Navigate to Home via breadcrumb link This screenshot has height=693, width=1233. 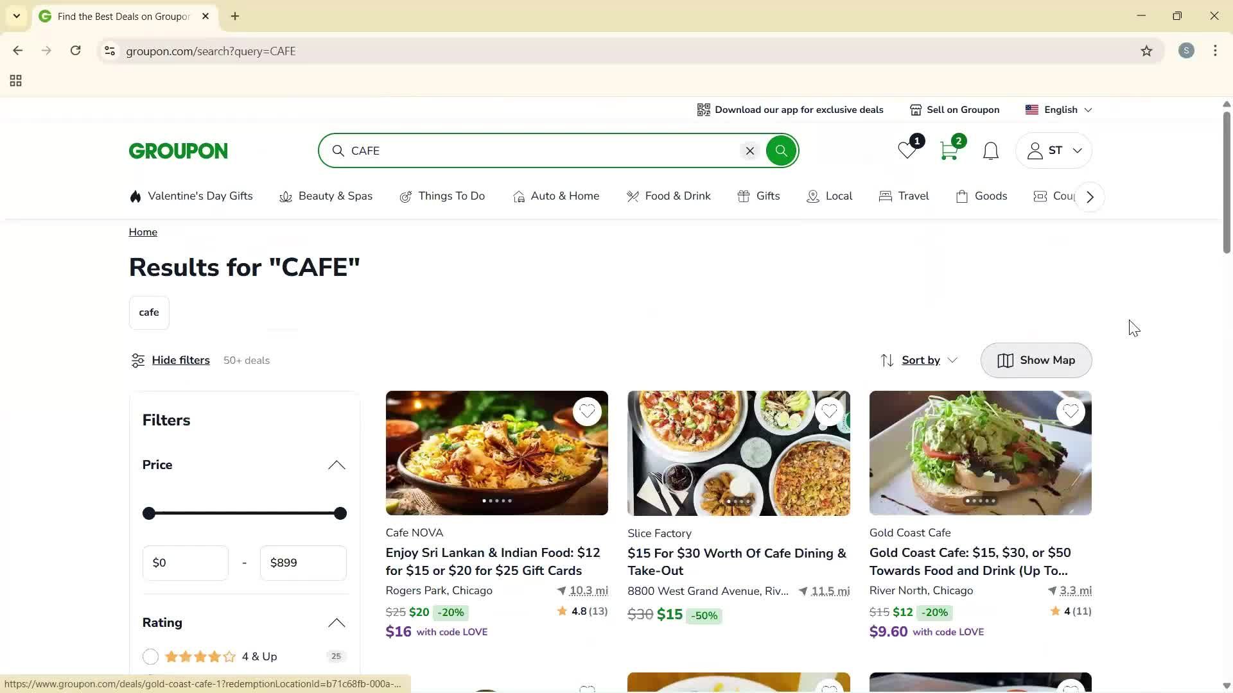pyautogui.click(x=143, y=232)
